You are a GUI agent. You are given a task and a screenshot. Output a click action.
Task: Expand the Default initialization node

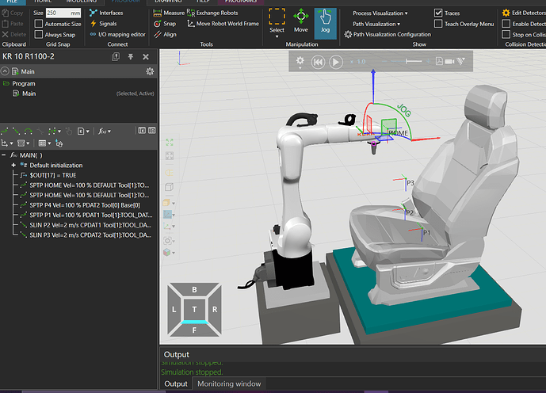(13, 165)
